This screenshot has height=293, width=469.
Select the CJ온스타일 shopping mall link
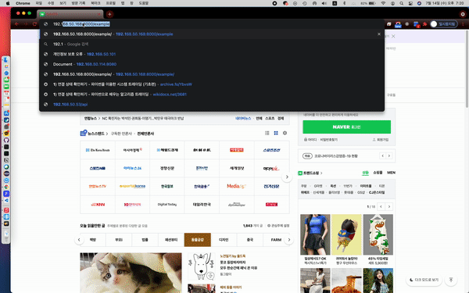377,192
